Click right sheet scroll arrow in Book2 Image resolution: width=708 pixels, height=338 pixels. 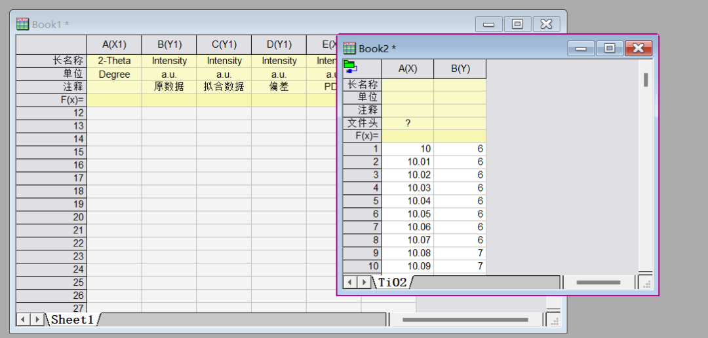pyautogui.click(x=364, y=282)
